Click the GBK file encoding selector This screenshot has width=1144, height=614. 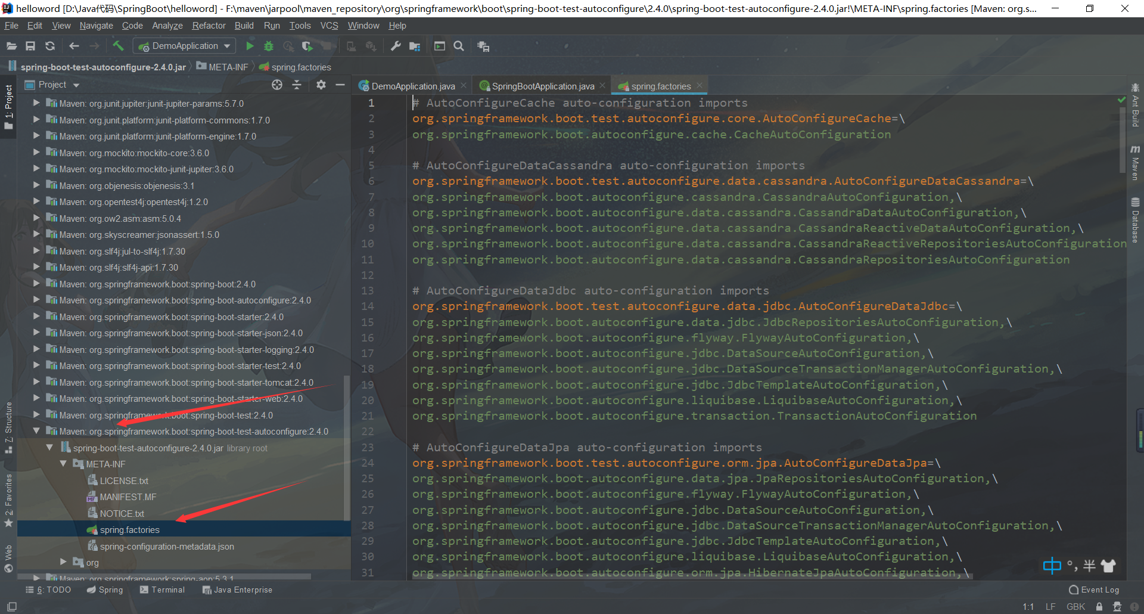tap(1075, 606)
